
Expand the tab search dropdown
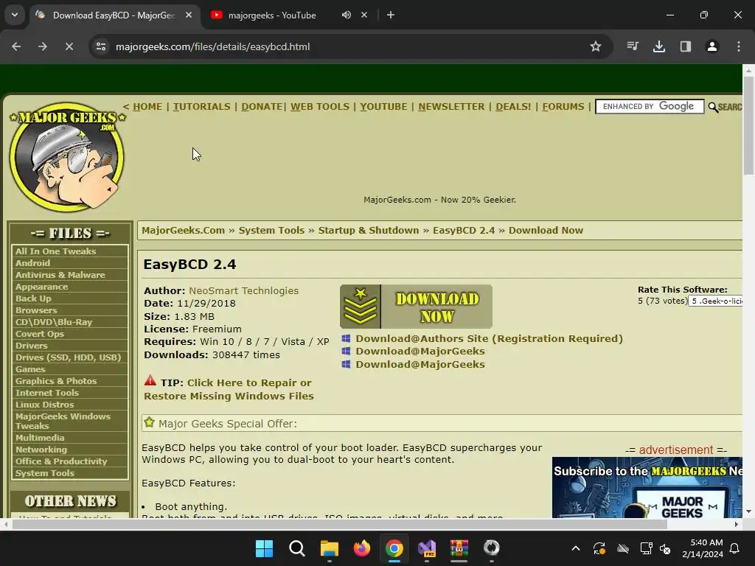click(15, 15)
